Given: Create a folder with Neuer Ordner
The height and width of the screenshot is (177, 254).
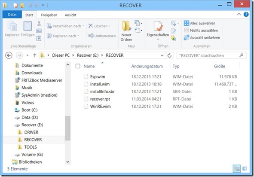Looking at the screenshot, I should click(126, 31).
